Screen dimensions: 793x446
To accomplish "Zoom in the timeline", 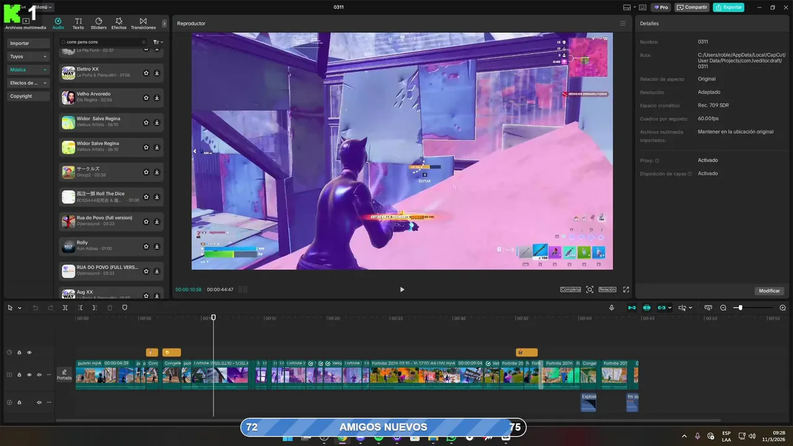I will coord(782,308).
